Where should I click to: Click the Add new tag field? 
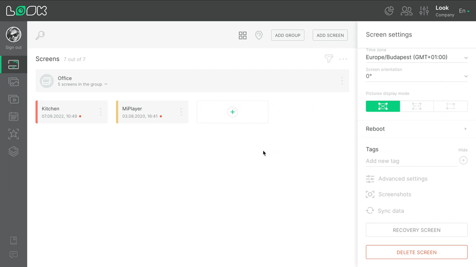[x=411, y=161]
